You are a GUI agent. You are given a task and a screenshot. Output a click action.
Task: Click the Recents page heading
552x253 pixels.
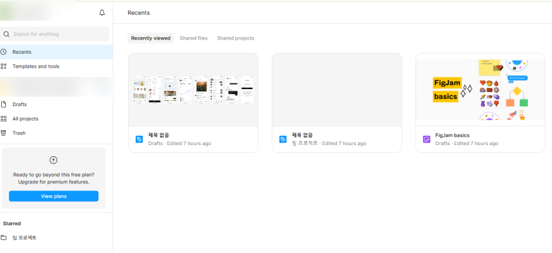(x=139, y=13)
